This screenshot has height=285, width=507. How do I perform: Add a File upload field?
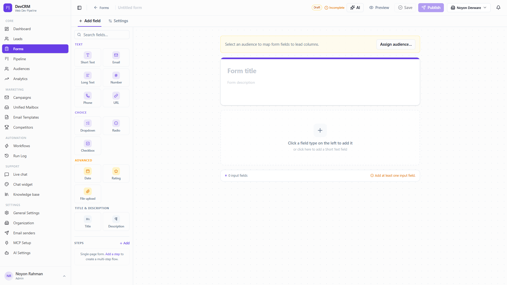[88, 194]
